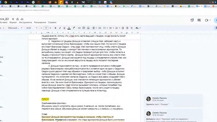Screen dimensions: 217x122
Task: Open the Arial font dropdown
Action: 32,28
